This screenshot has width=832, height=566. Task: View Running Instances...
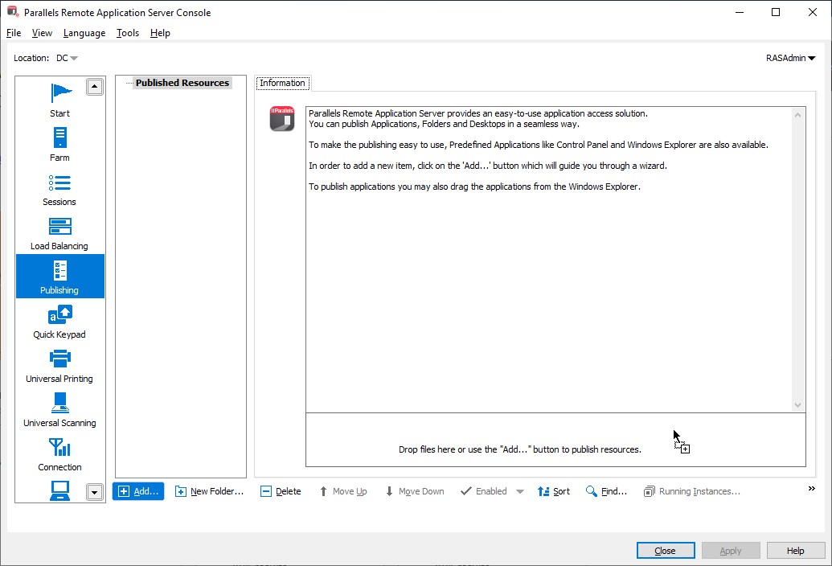(692, 491)
